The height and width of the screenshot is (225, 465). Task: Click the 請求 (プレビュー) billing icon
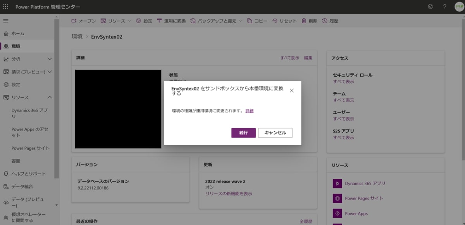(6, 72)
